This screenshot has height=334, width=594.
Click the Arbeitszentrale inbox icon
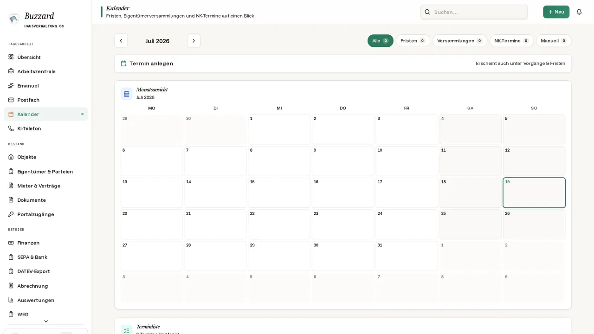coord(11,71)
